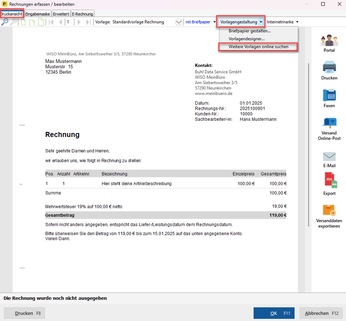Click the Drucken printer icon in sidebar
Screen dimensions: 346x321
point(329,67)
